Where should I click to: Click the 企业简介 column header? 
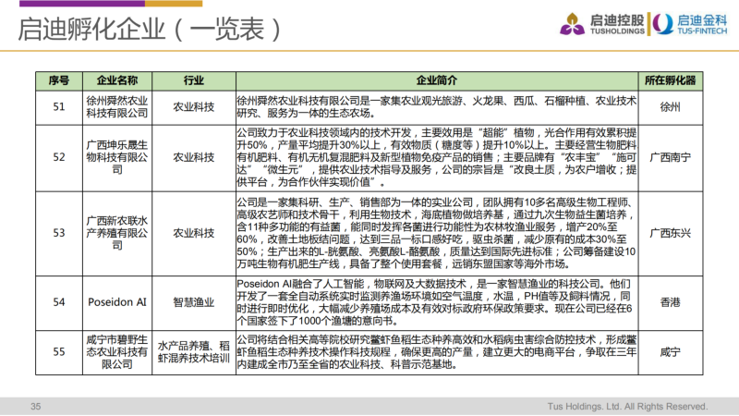(x=437, y=80)
